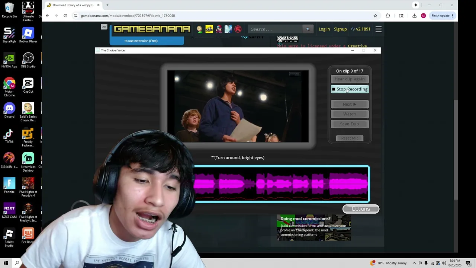Launch NZXT CAM from the desktop
This screenshot has width=476, height=268.
(x=9, y=211)
